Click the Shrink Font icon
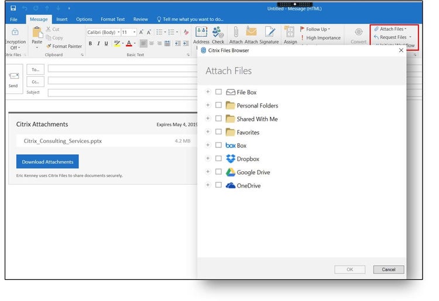Image resolution: width=439 pixels, height=301 pixels. 149,32
